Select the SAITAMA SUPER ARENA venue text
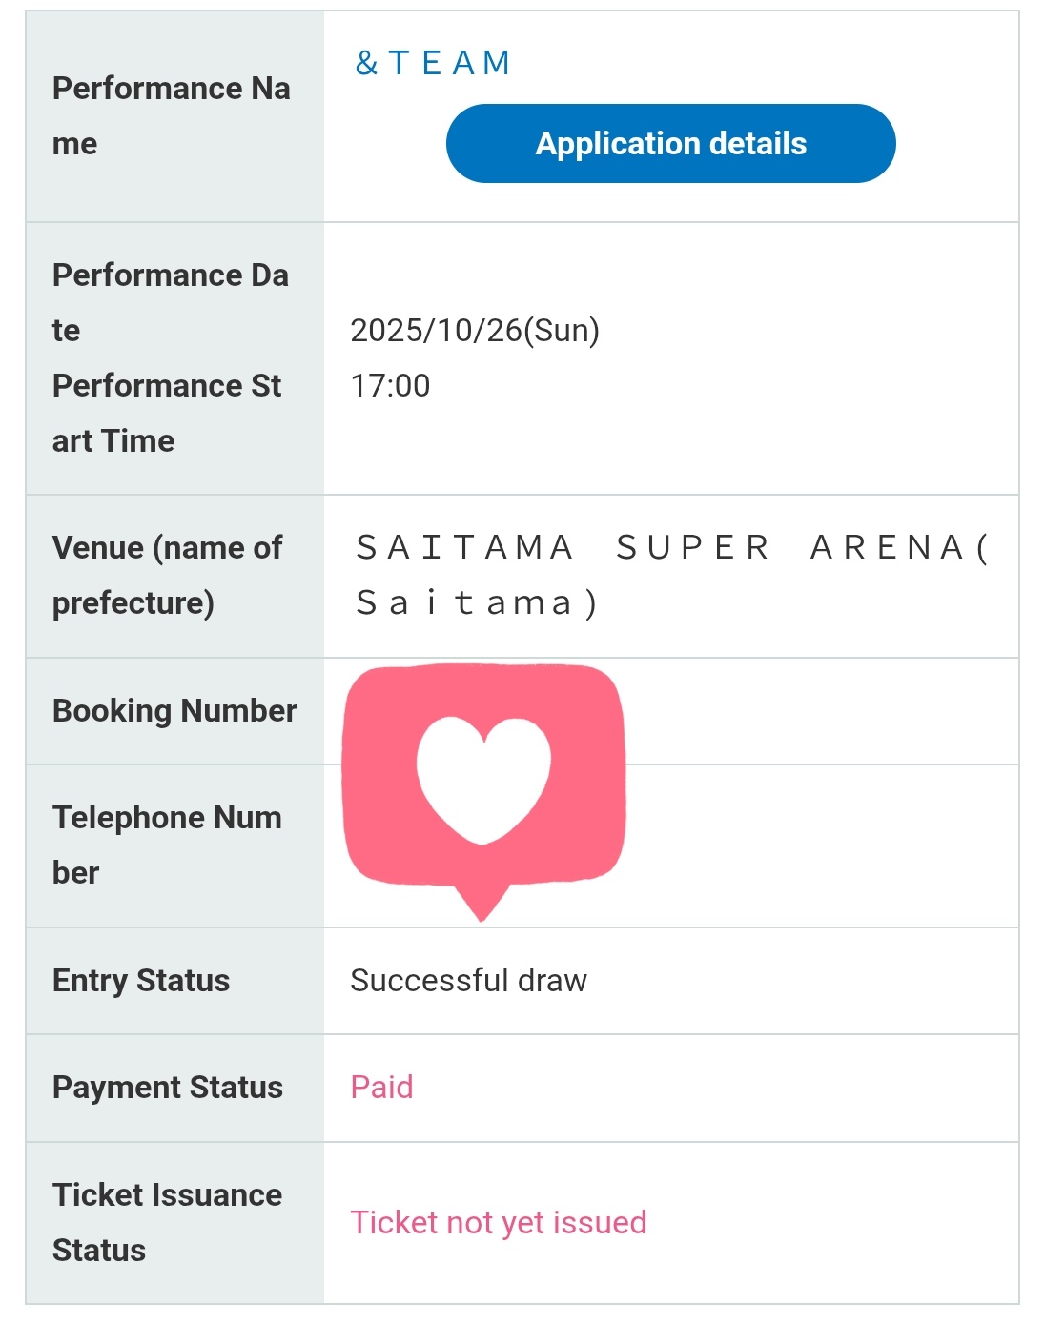Viewport: 1045px width, 1324px height. pos(672,575)
